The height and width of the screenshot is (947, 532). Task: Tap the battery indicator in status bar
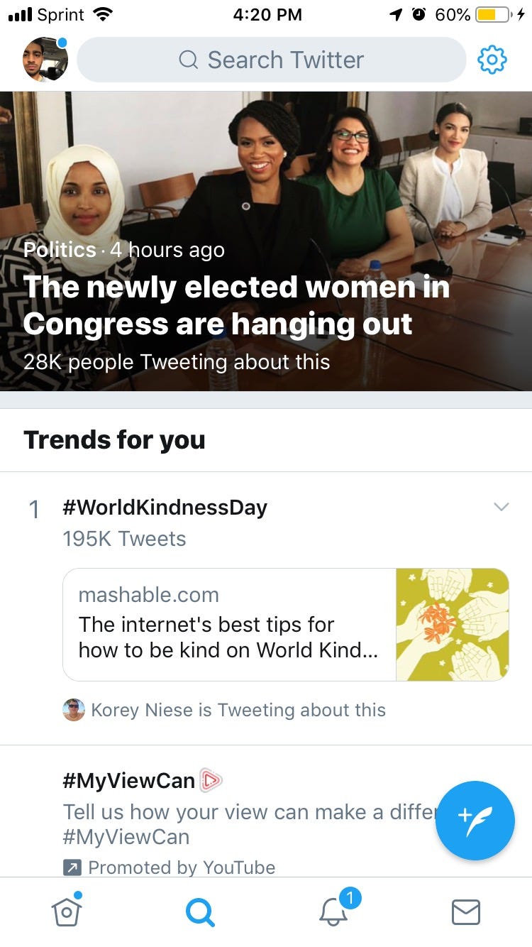[494, 14]
